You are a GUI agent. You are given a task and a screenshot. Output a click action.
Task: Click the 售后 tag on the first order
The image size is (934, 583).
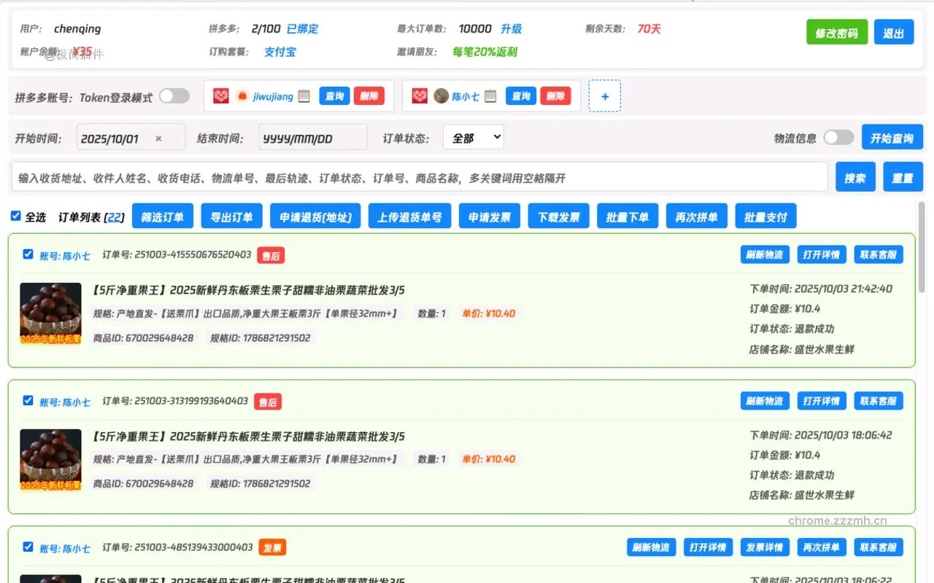[x=271, y=254]
